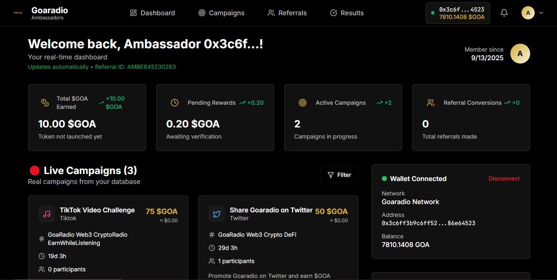The image size is (557, 280).
Task: Click the Goaradio logo icon
Action: click(17, 13)
